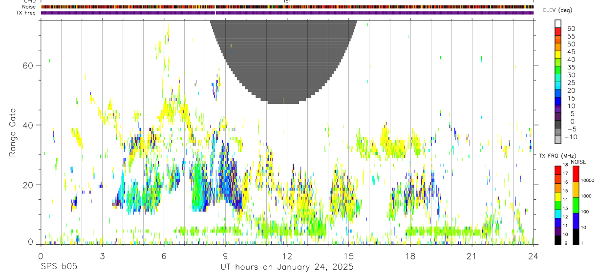Click the '50' label on the ELEV colorbar
This screenshot has height=277, width=600.
click(571, 44)
